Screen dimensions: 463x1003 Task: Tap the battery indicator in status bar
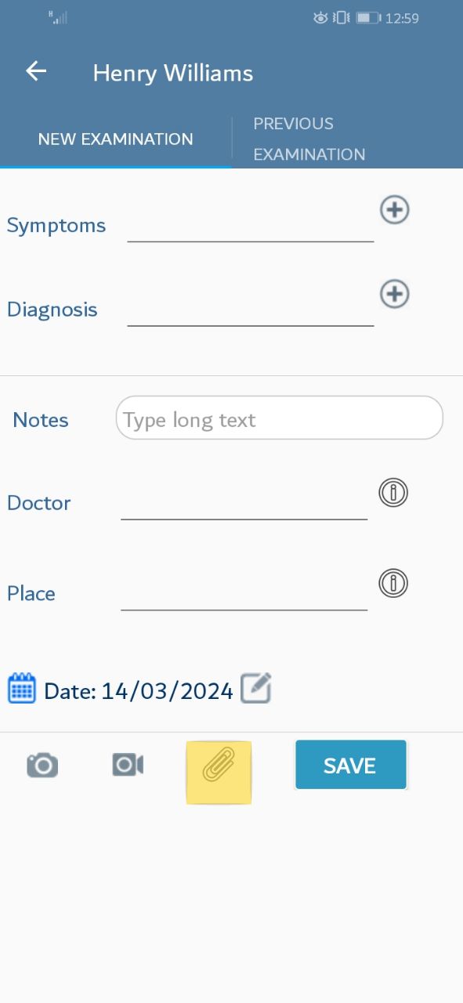(367, 17)
